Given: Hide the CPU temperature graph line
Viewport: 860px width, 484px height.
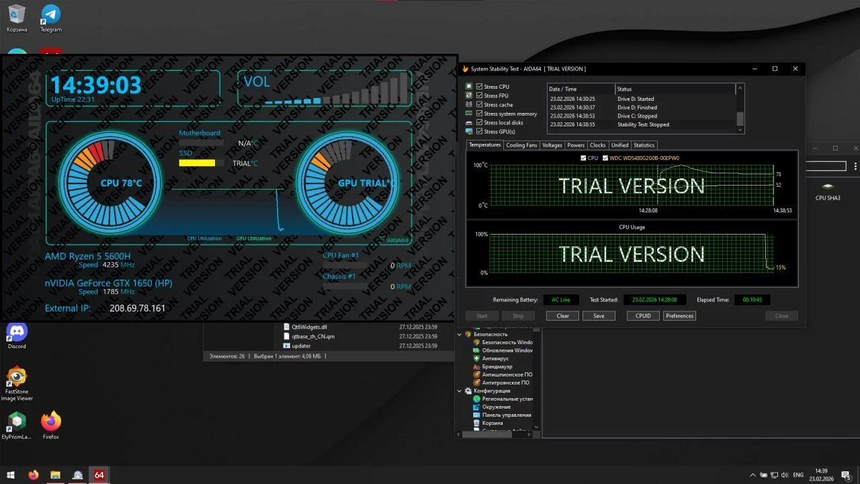Looking at the screenshot, I should click(583, 158).
